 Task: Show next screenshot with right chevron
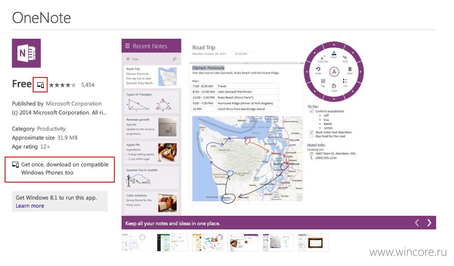429,223
